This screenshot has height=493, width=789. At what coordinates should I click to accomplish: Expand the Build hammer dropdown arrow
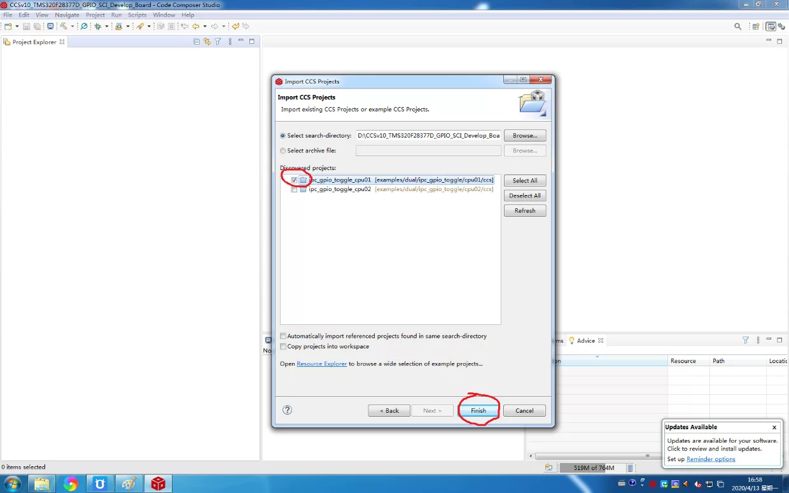coord(73,26)
